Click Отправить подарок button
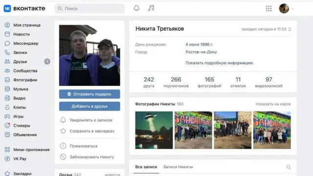 click(89, 94)
